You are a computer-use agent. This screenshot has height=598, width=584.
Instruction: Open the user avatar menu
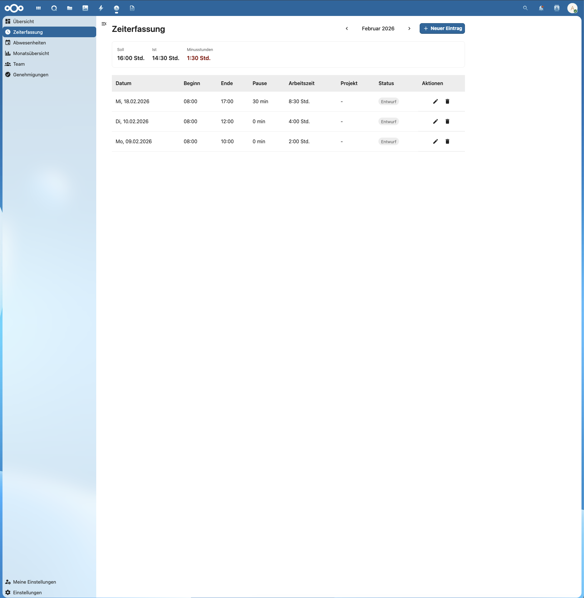(x=573, y=8)
